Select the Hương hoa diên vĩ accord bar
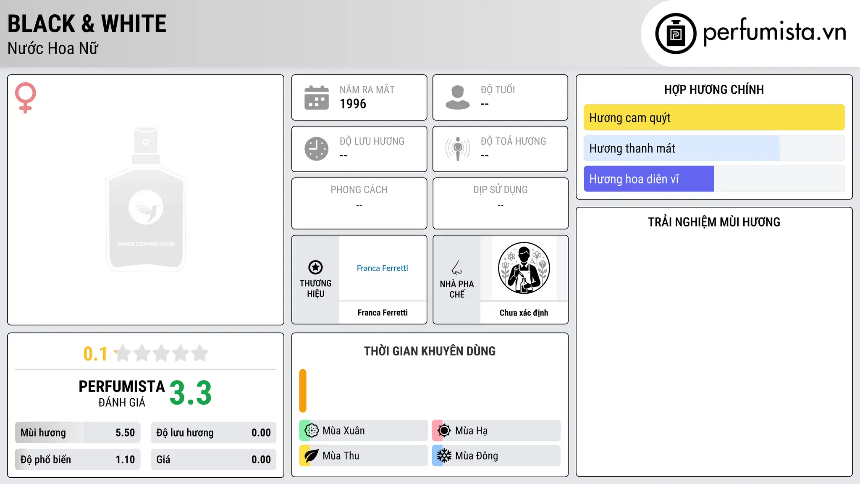 point(714,179)
